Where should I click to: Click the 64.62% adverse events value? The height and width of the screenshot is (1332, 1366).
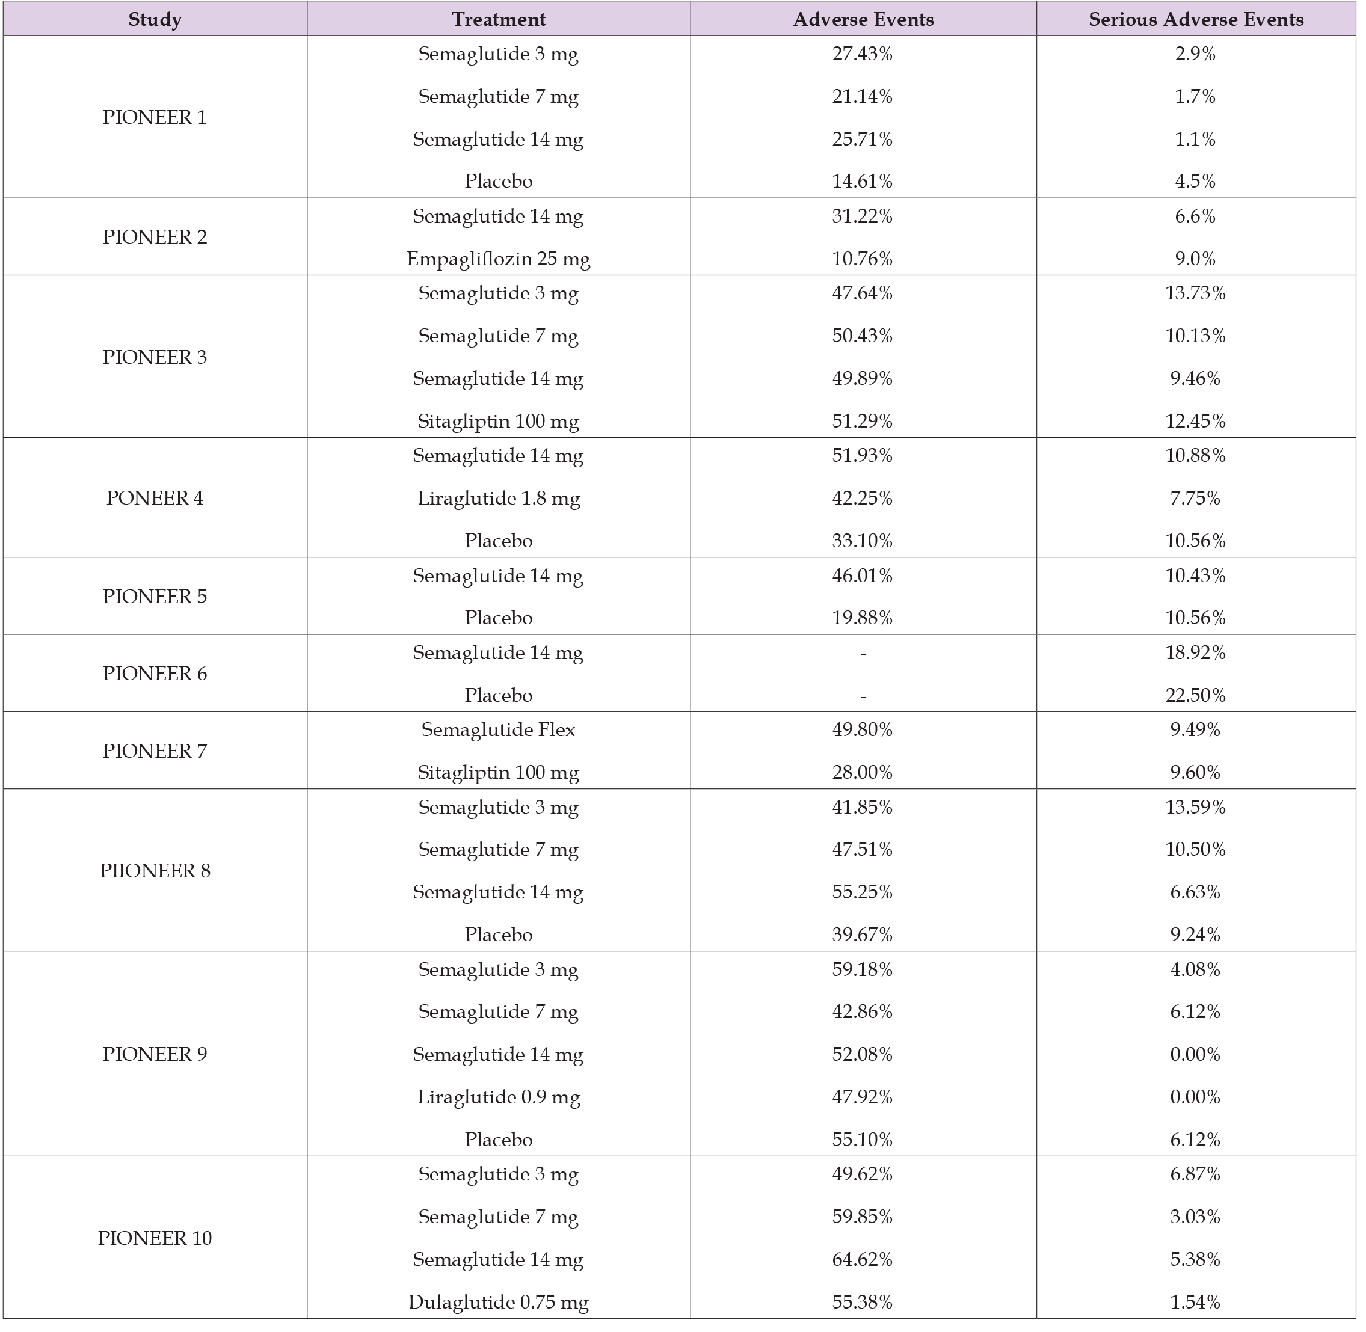pyautogui.click(x=862, y=1260)
